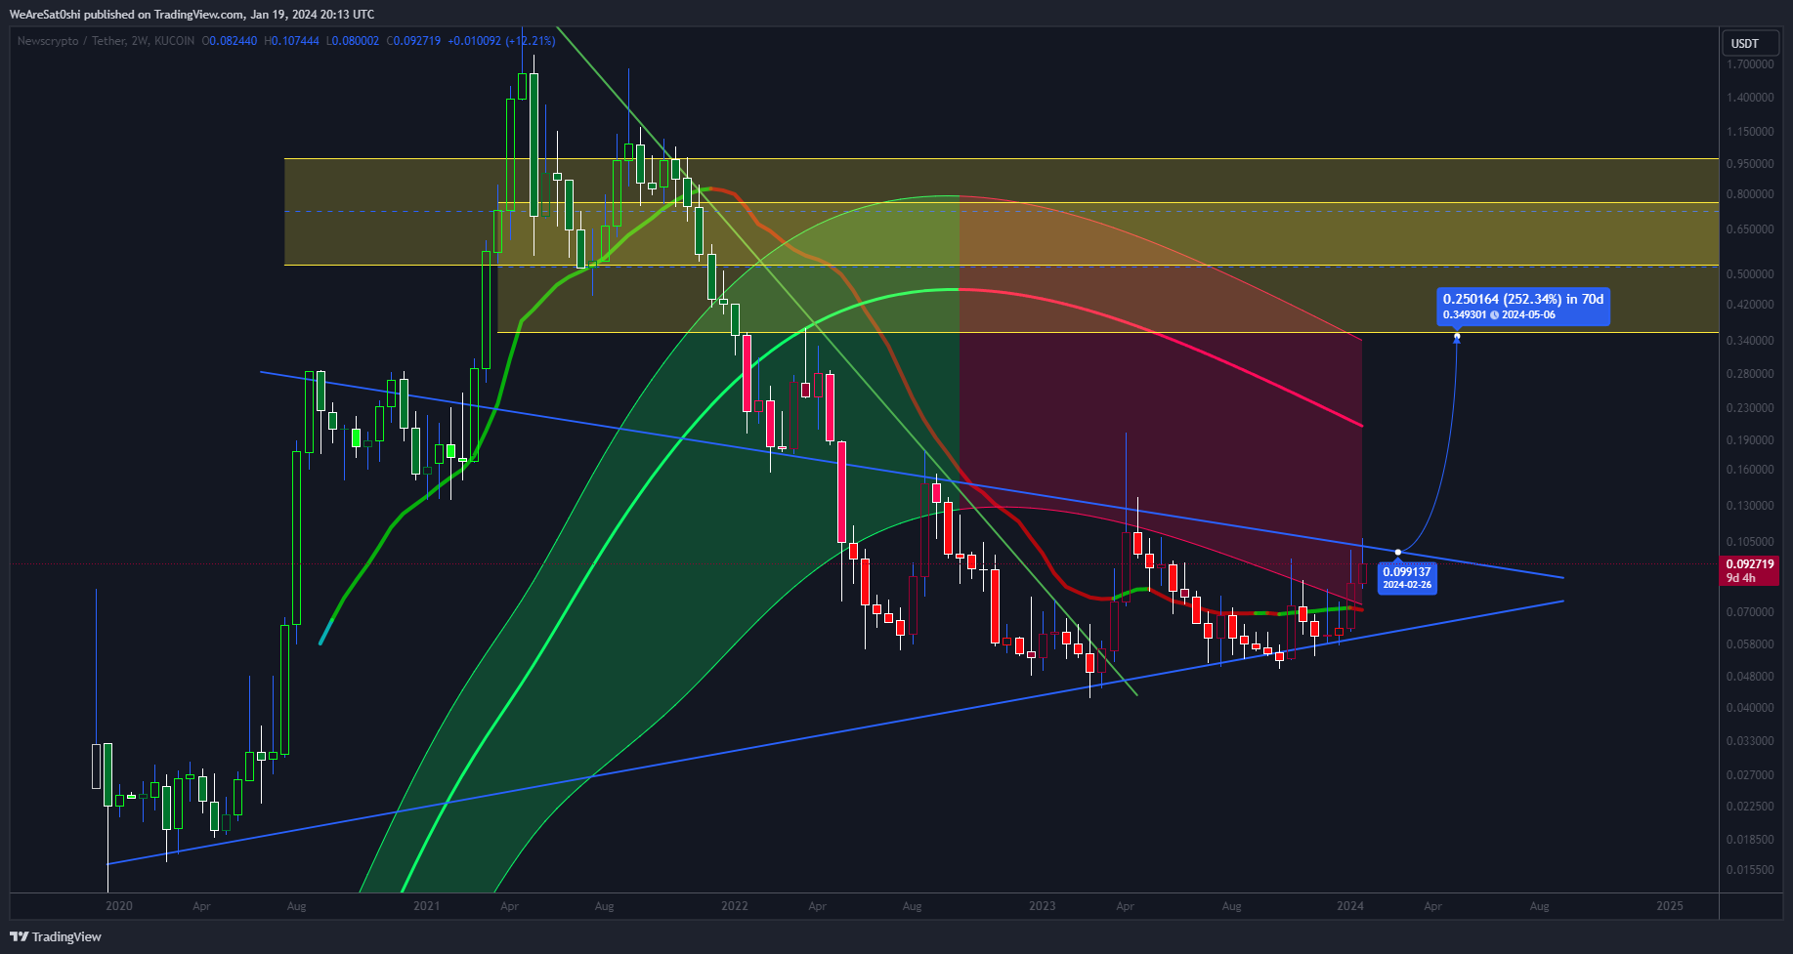1793x954 pixels.
Task: Click the 0.190000 price axis label
Action: point(1750,440)
